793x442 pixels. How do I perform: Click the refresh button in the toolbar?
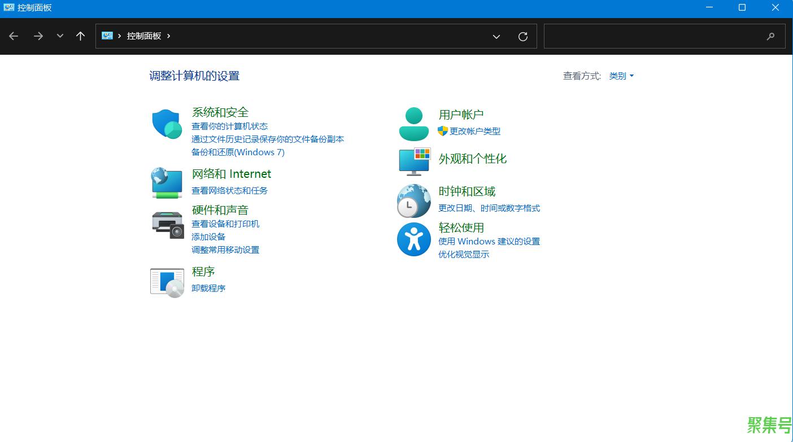coord(522,36)
